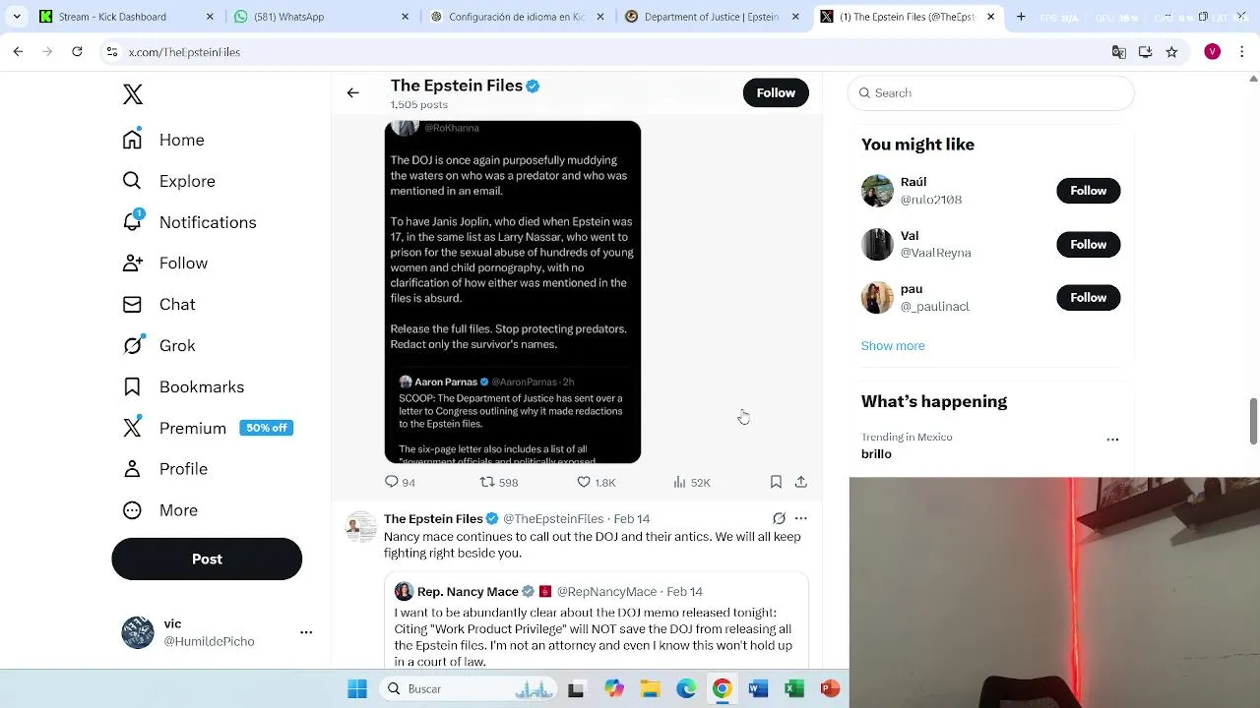
Task: Click the page vertical scrollbar thumb
Action: coord(1253,421)
